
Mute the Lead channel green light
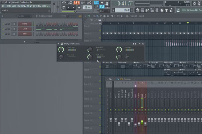pos(3,29)
